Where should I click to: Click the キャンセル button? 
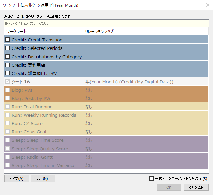[x=196, y=187]
